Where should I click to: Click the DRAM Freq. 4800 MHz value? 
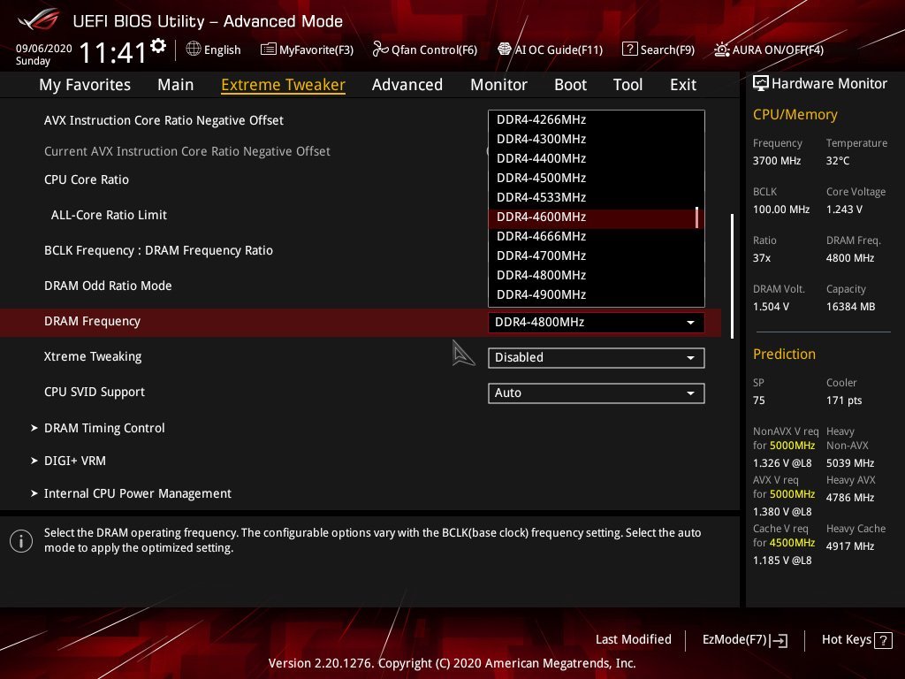tap(850, 258)
